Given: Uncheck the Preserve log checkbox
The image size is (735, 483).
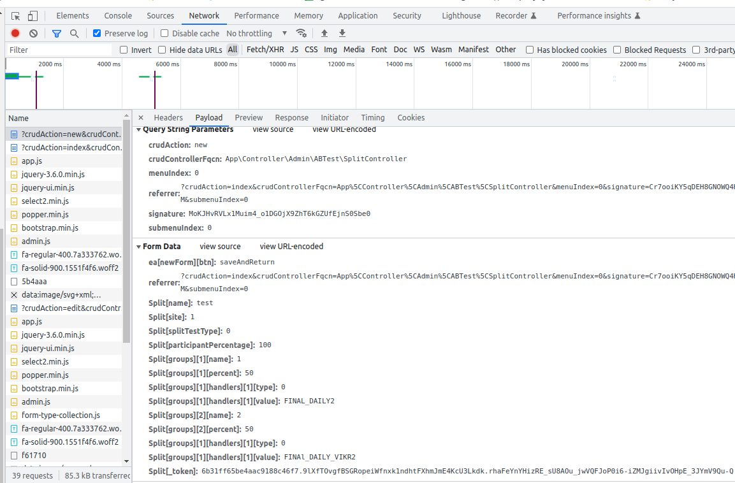Looking at the screenshot, I should pyautogui.click(x=97, y=32).
